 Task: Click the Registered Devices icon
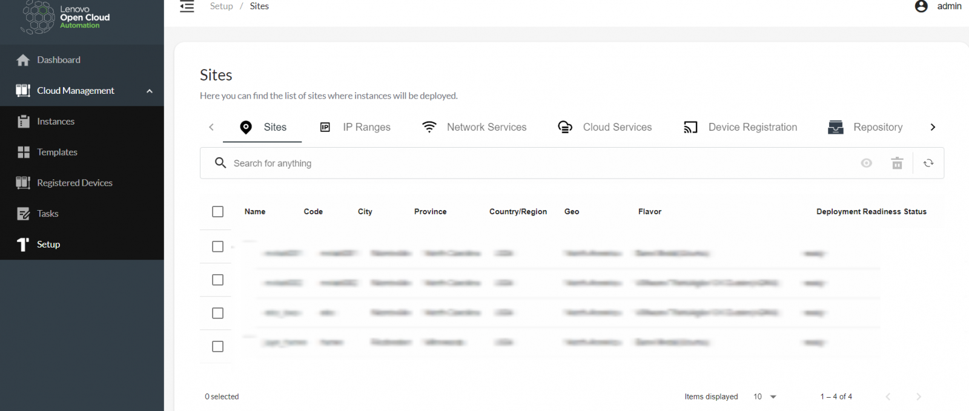click(x=23, y=183)
